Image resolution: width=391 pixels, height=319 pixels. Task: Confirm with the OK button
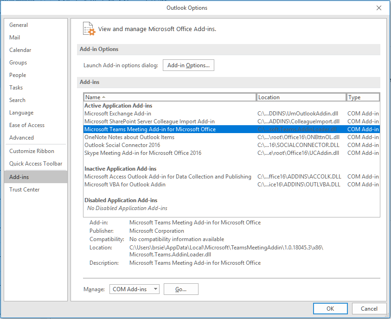(330, 308)
